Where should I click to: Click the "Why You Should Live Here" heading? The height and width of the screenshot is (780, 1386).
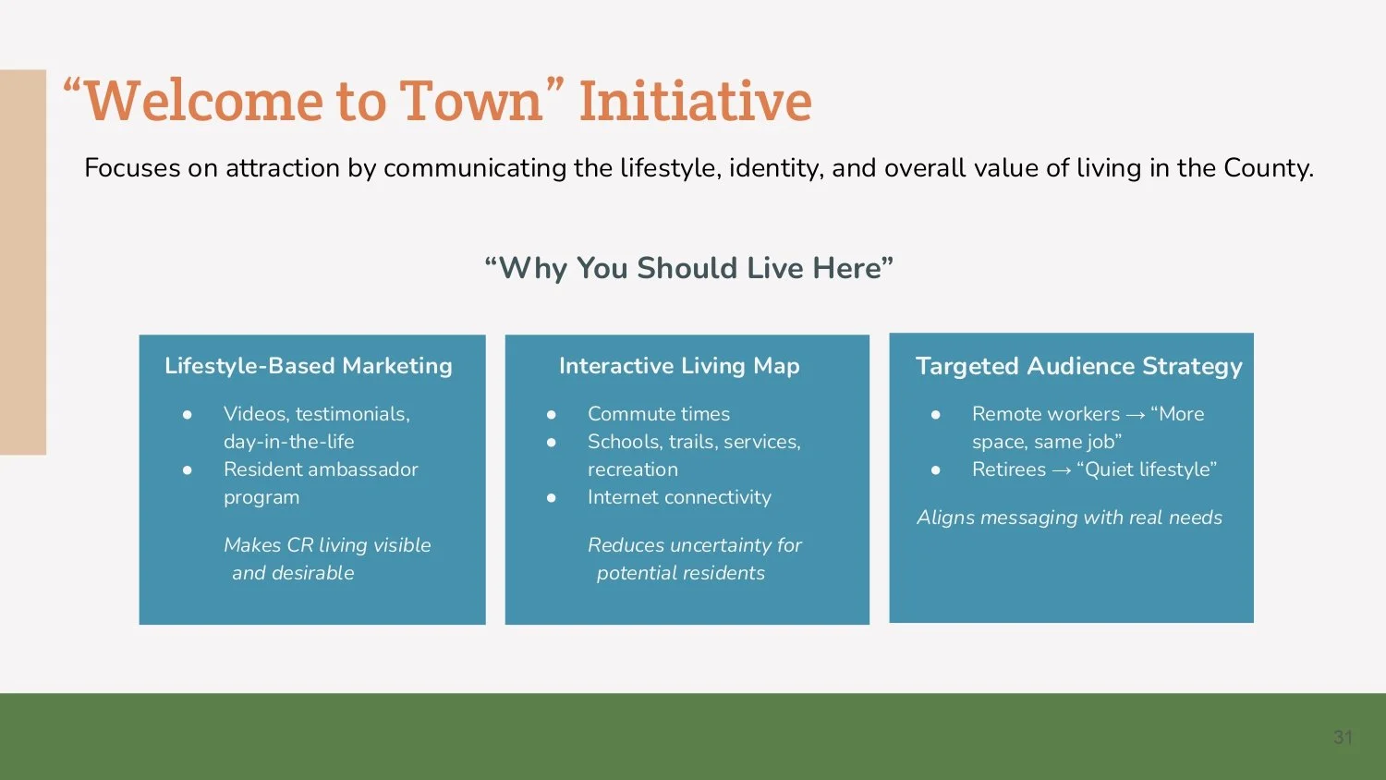click(688, 268)
